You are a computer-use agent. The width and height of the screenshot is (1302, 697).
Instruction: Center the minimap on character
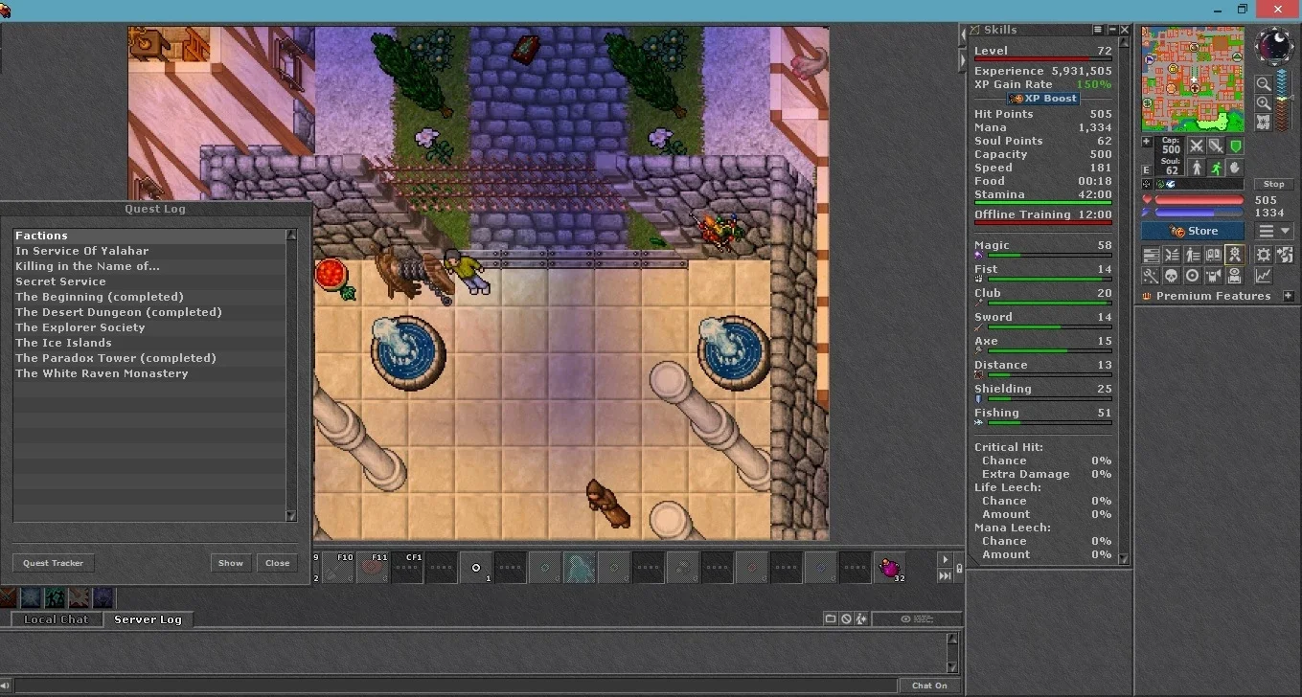1264,123
